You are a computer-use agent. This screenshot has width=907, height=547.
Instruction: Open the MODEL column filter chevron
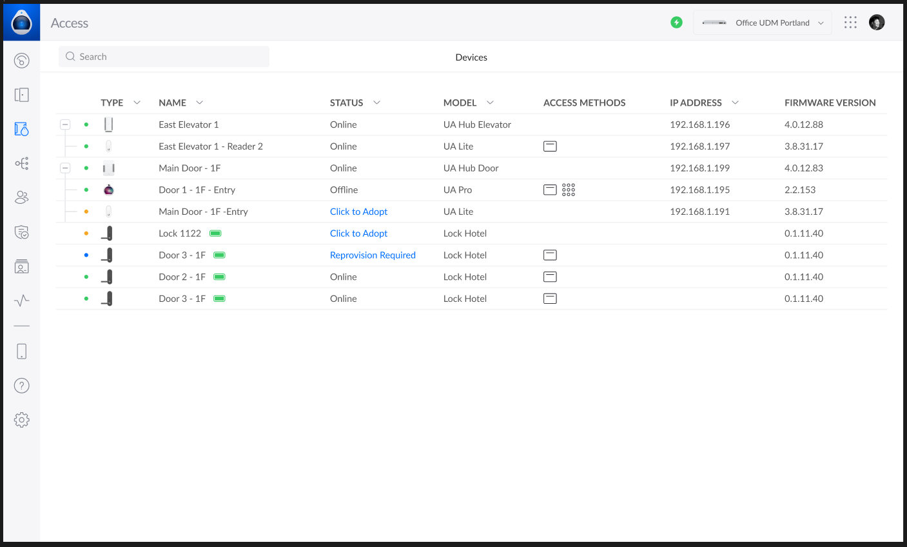(490, 103)
